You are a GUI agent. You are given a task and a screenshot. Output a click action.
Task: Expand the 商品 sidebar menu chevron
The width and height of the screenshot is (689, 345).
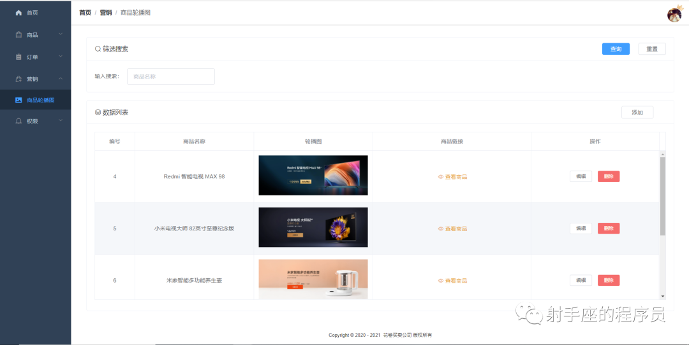pyautogui.click(x=61, y=34)
